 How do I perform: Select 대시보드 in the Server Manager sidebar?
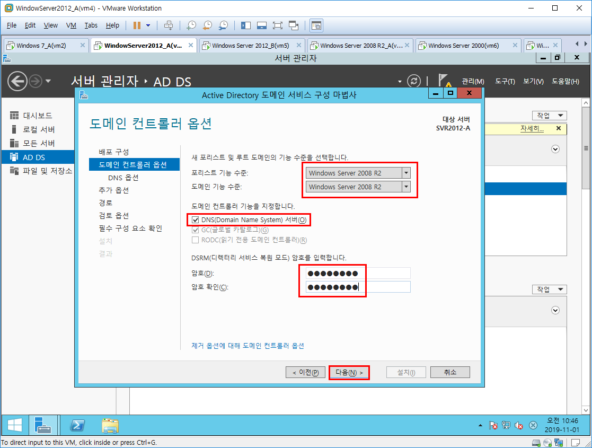click(x=38, y=116)
